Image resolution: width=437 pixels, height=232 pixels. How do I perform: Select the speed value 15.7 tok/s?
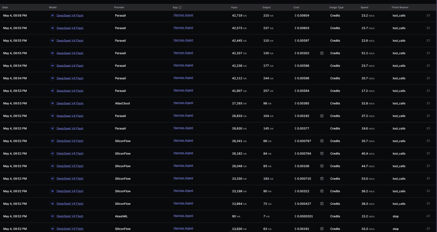point(368,28)
